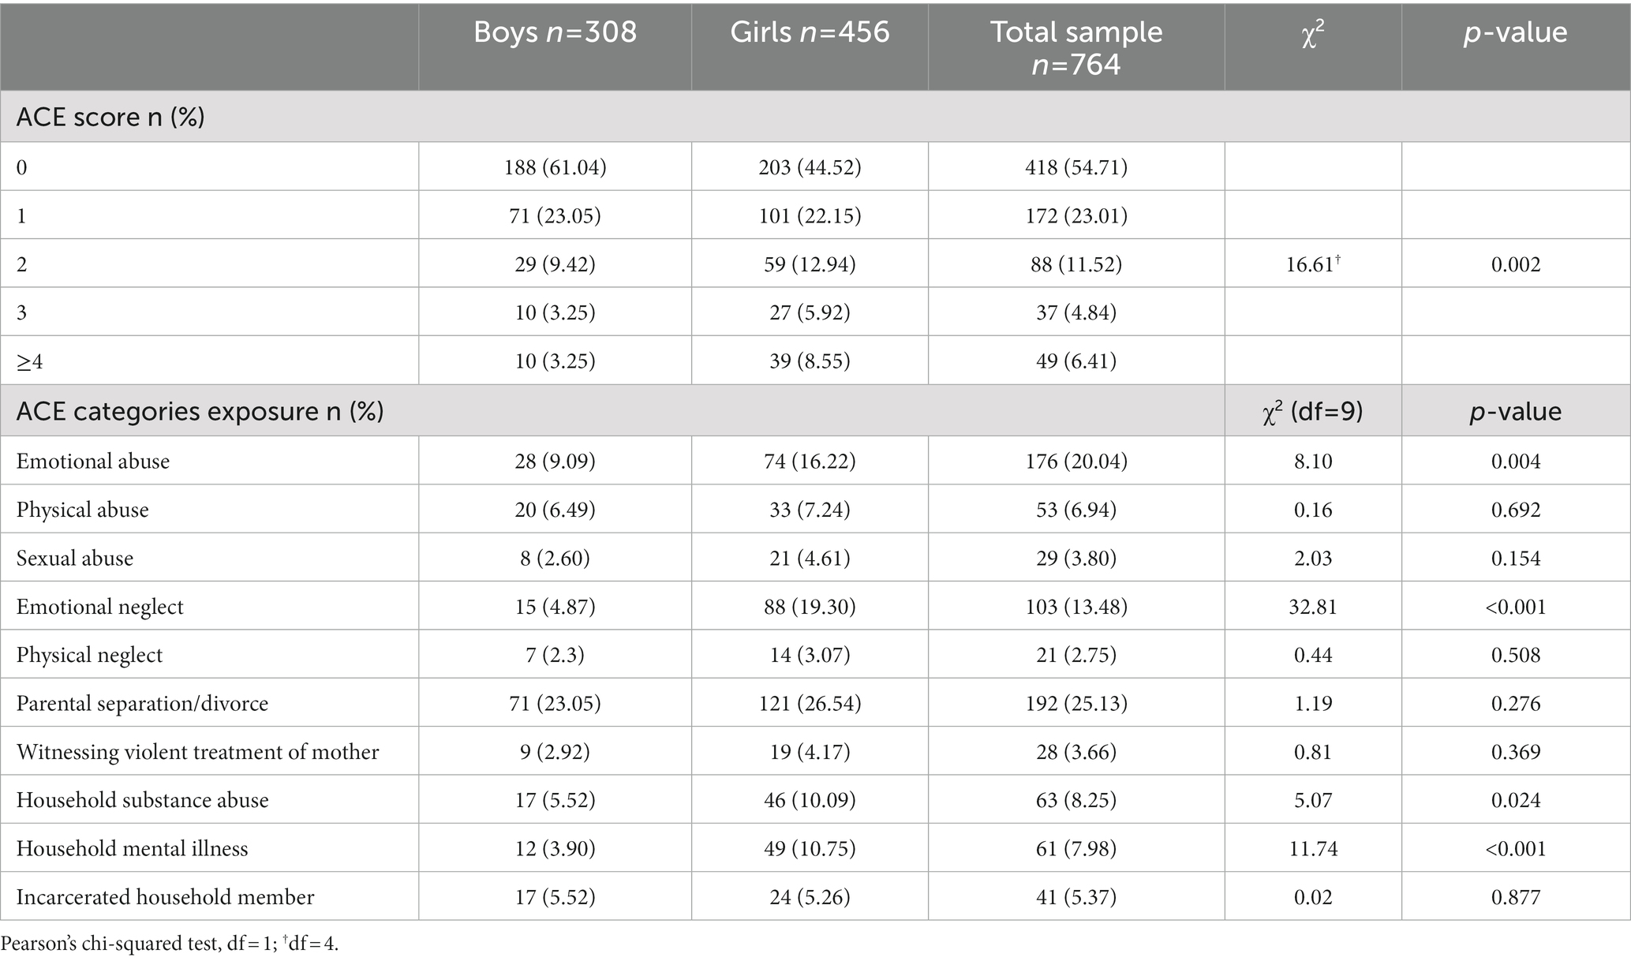Click Incarcerated household member row label
Screen dimensions: 1631x961
coord(165,897)
